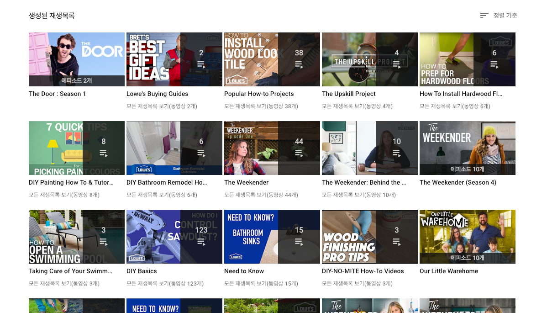This screenshot has width=547, height=313.
Task: Open Our Little Warehome thumbnail
Action: 468,237
